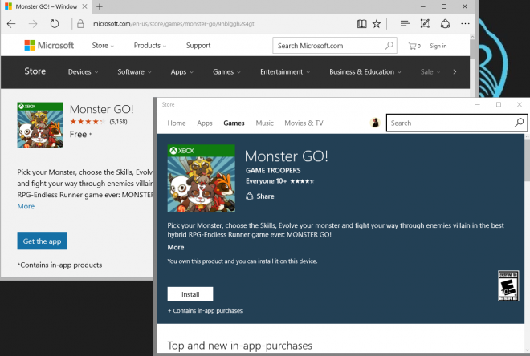Viewport: 530px width, 356px height.
Task: Click Sign in on Microsoft.com
Action: [438, 46]
